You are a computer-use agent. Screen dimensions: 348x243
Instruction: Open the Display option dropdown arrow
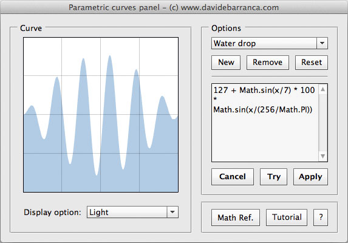(x=172, y=212)
